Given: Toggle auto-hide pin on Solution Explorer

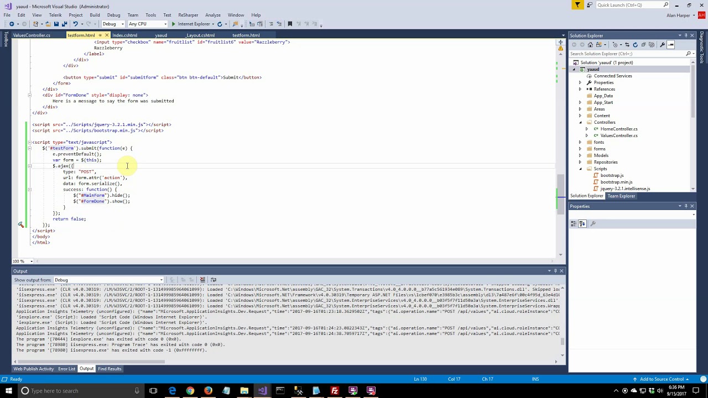Looking at the screenshot, I should (x=685, y=35).
